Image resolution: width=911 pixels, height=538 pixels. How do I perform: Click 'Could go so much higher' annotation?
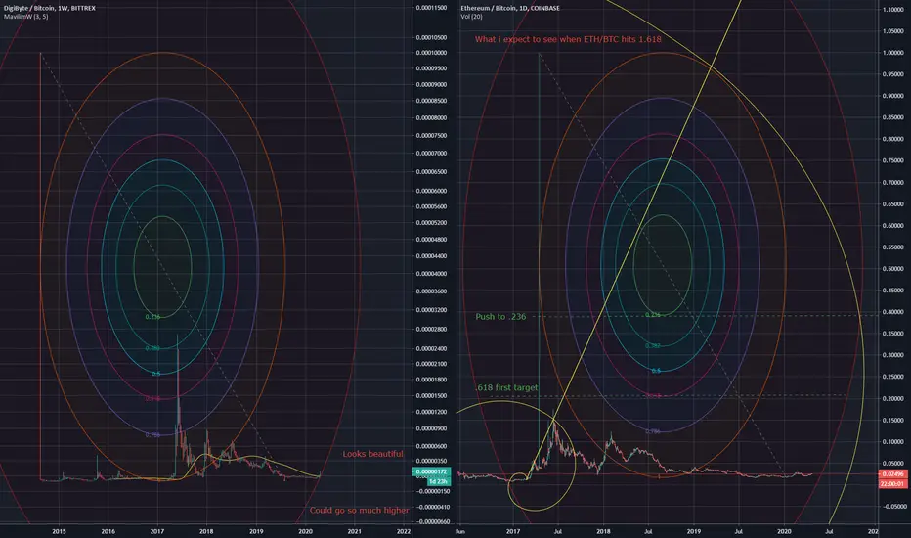tap(359, 510)
